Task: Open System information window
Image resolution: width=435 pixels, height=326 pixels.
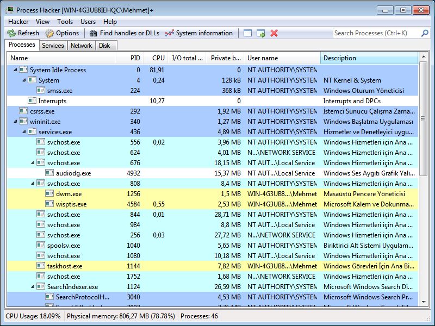Action: pyautogui.click(x=199, y=33)
